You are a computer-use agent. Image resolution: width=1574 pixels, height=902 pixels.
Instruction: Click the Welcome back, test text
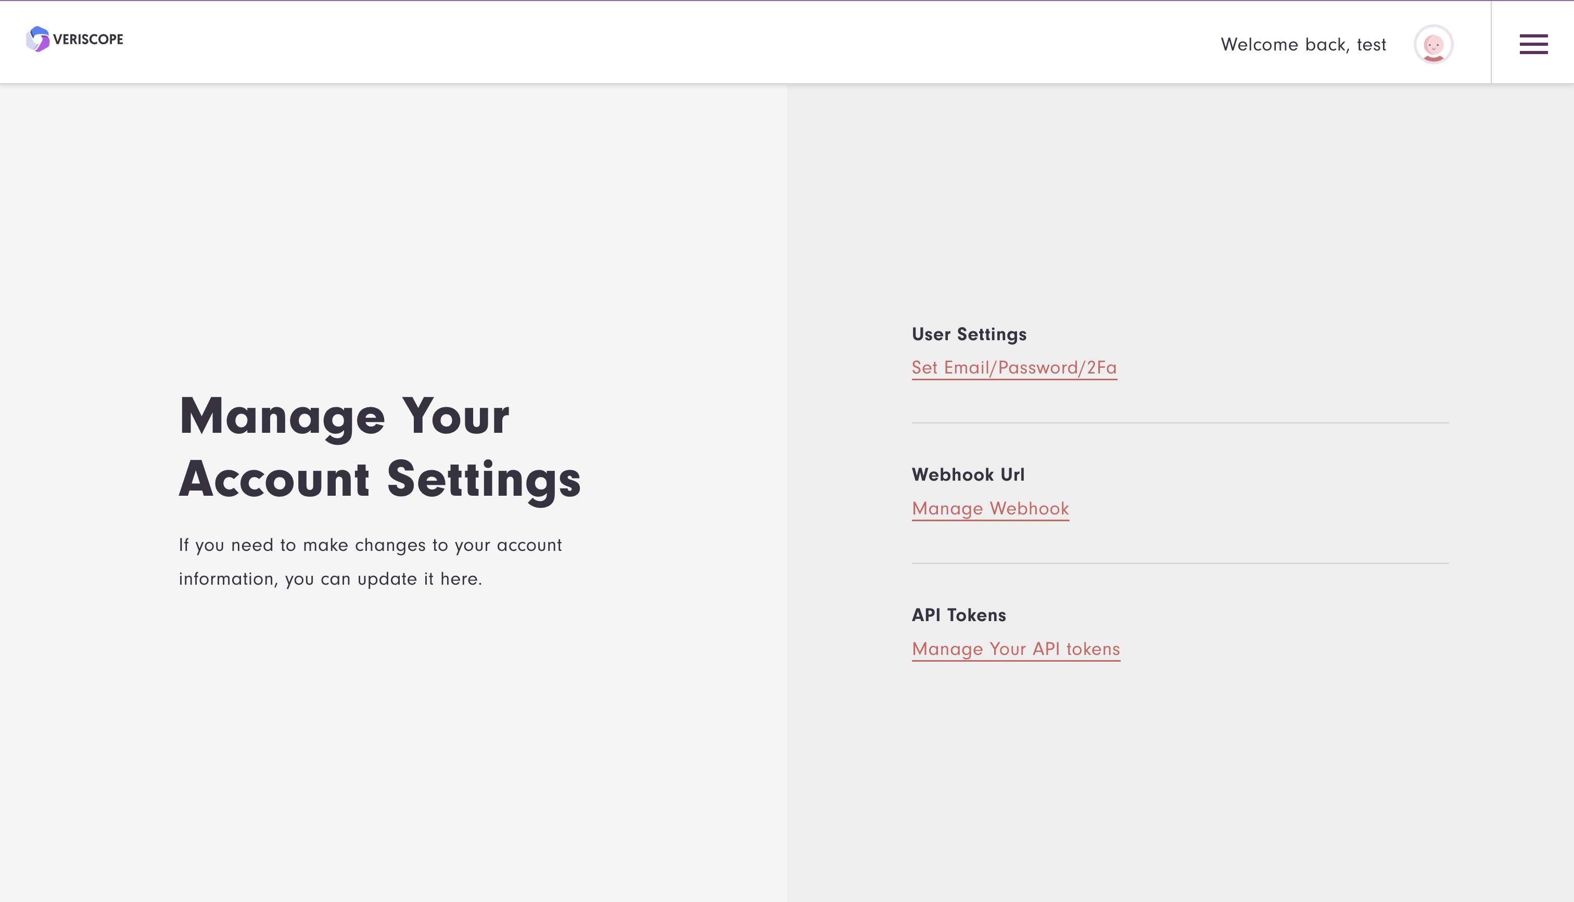(1303, 45)
